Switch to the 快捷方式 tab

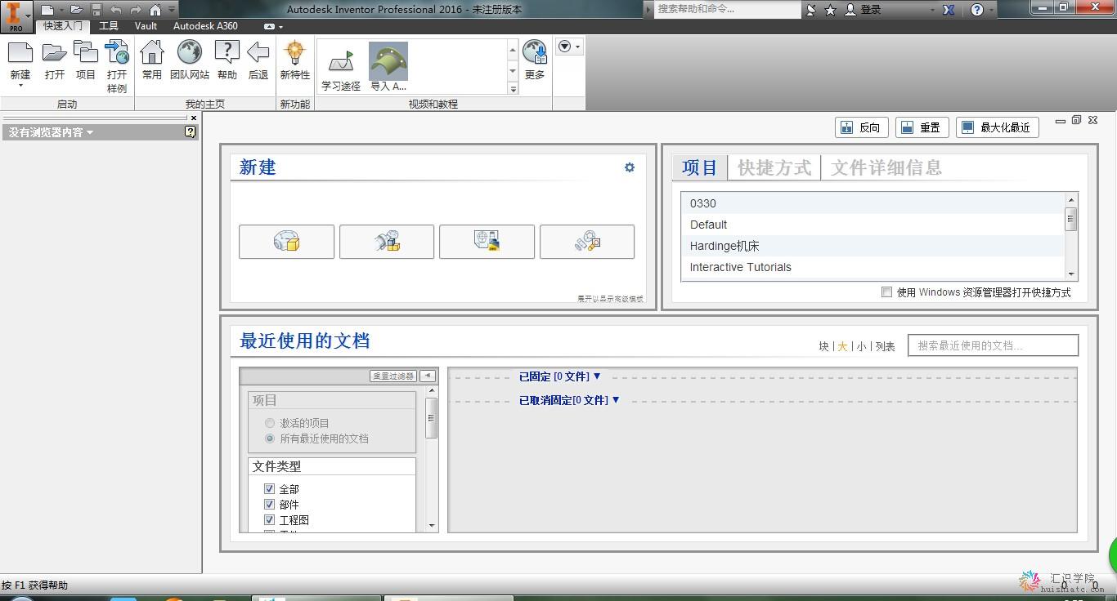pyautogui.click(x=774, y=167)
